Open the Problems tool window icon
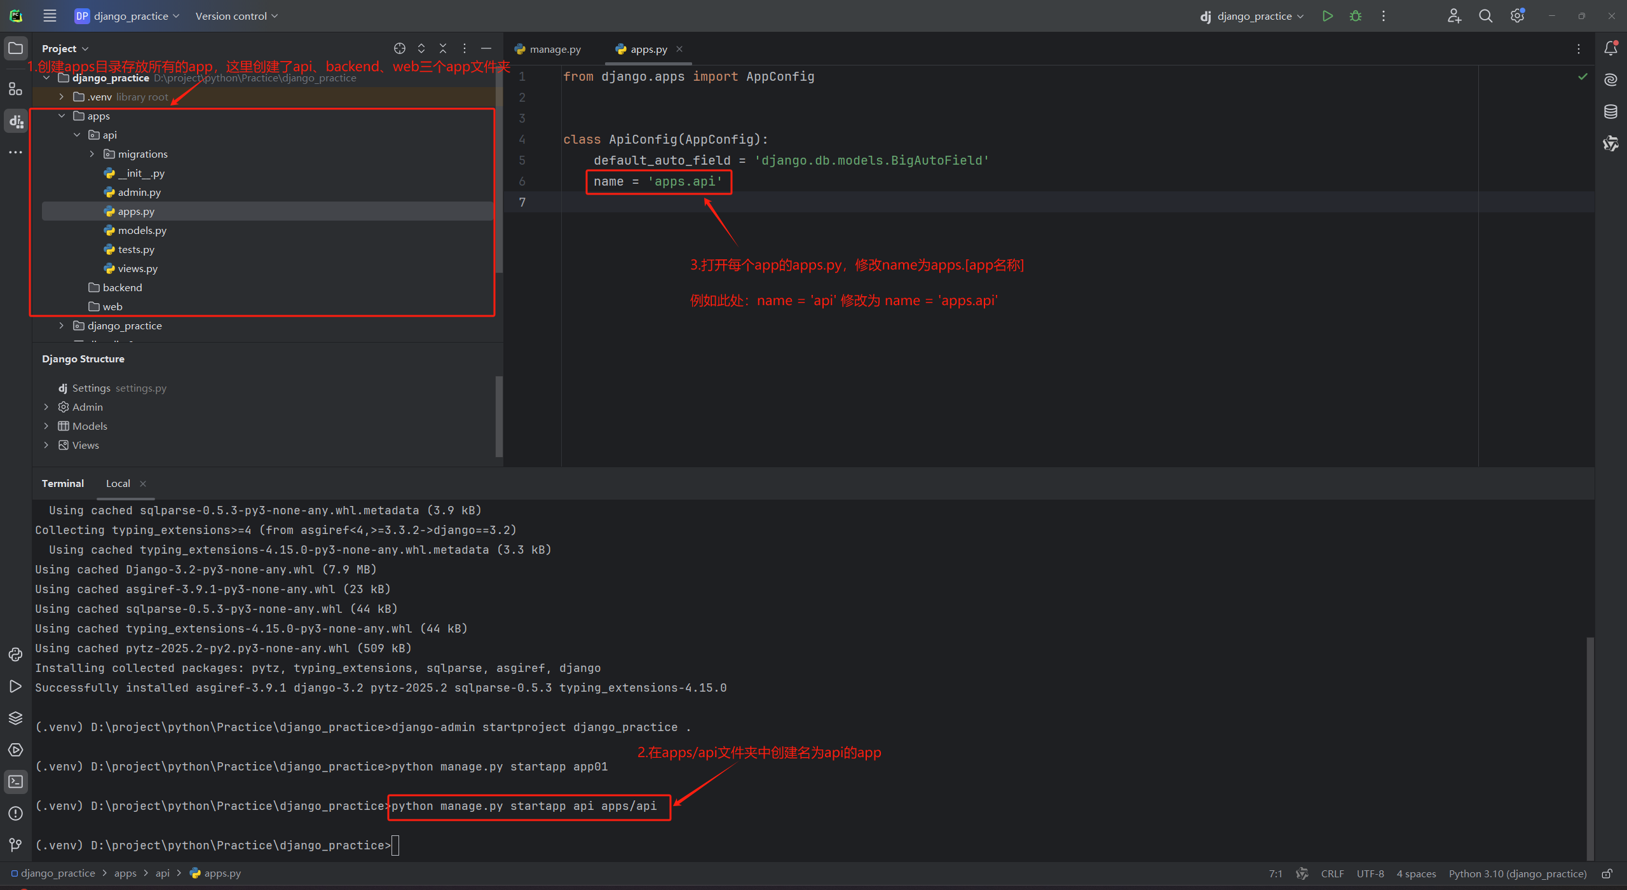 15,813
